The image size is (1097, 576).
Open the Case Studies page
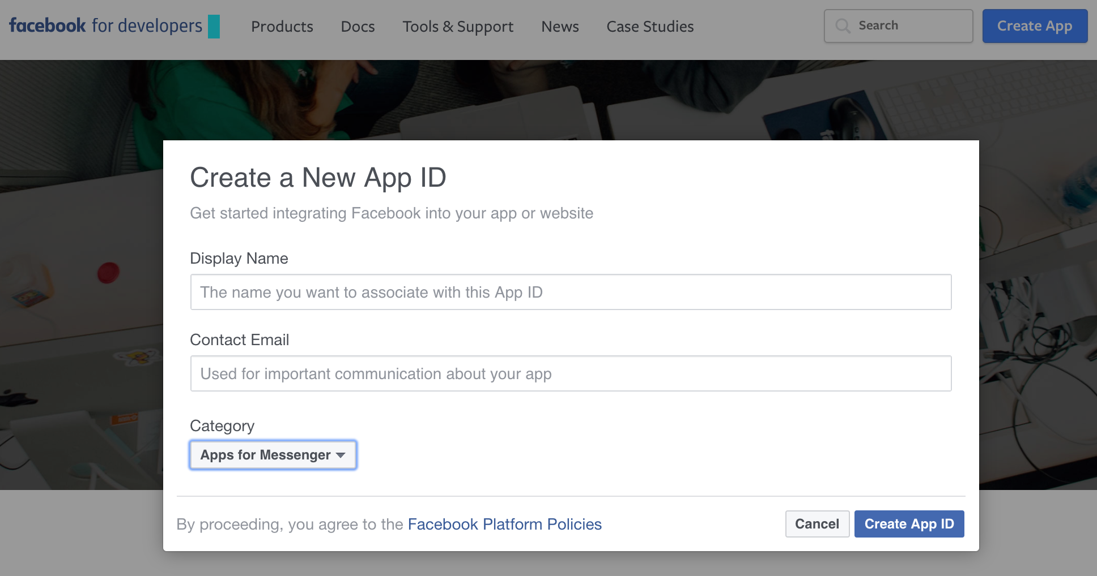[650, 27]
